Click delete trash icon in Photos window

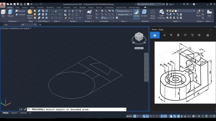pyautogui.click(x=178, y=35)
